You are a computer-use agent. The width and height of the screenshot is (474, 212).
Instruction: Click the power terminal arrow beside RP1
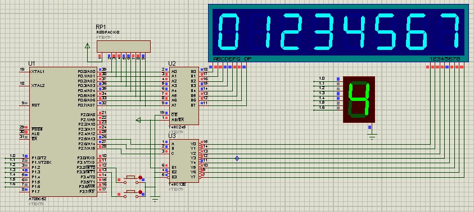pos(87,45)
